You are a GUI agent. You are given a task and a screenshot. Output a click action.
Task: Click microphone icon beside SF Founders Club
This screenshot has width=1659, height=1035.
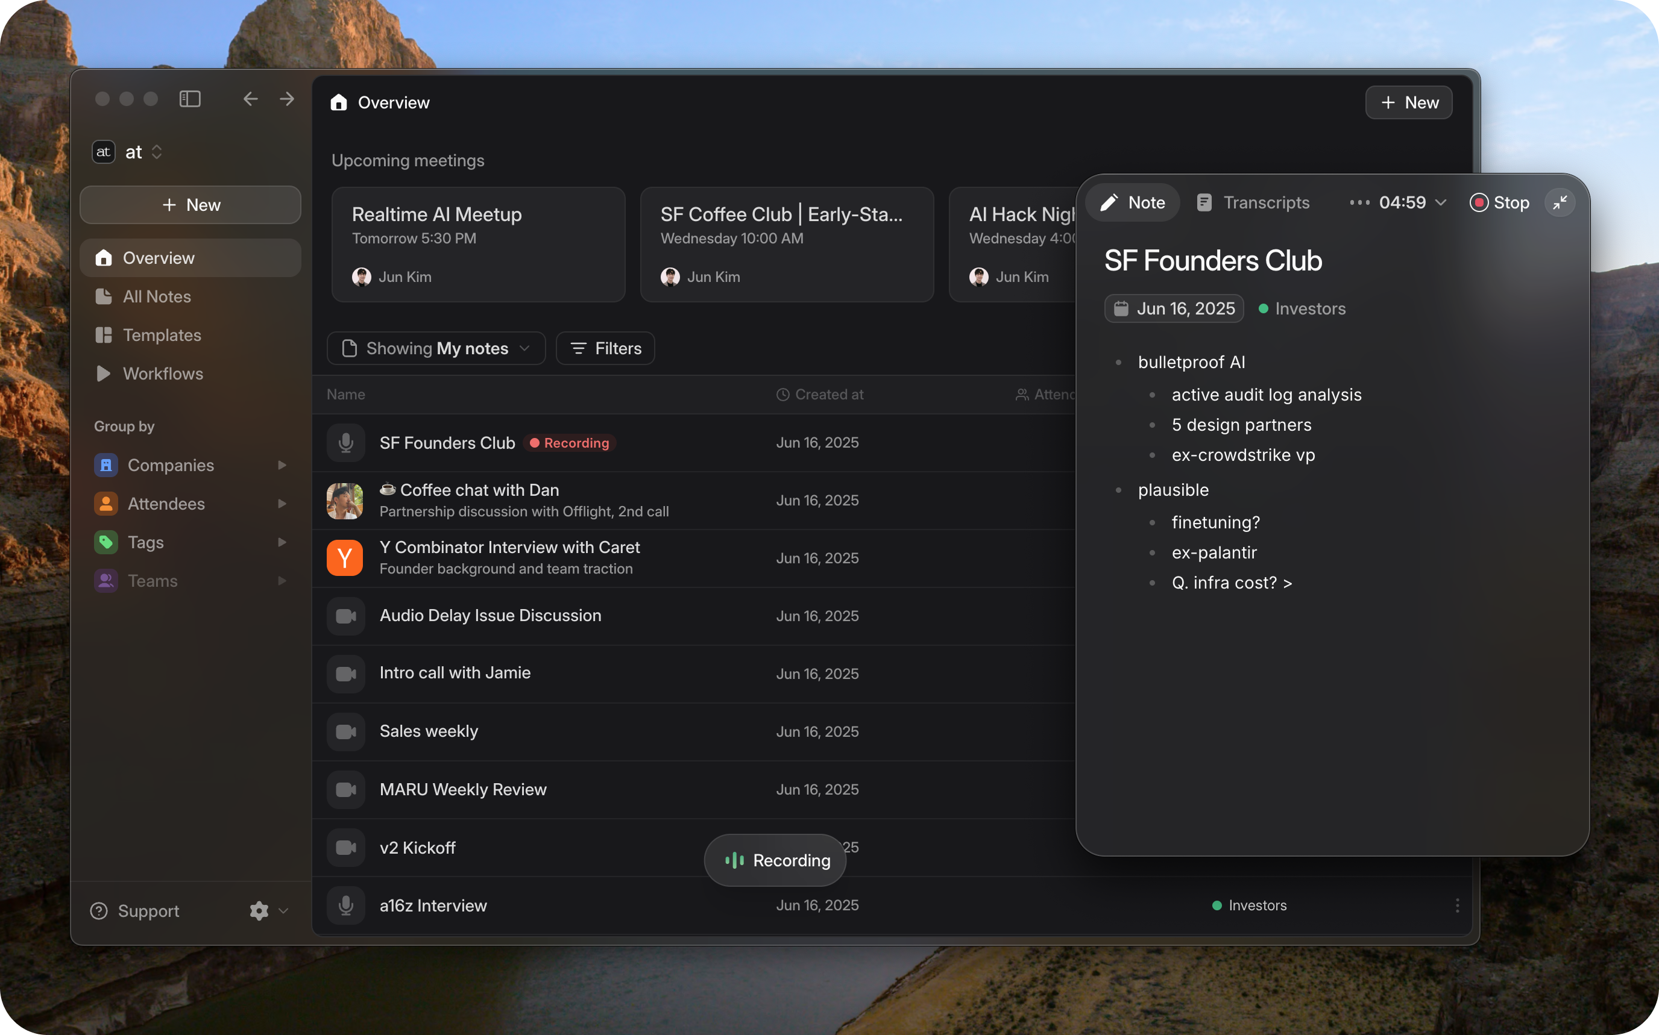tap(346, 443)
